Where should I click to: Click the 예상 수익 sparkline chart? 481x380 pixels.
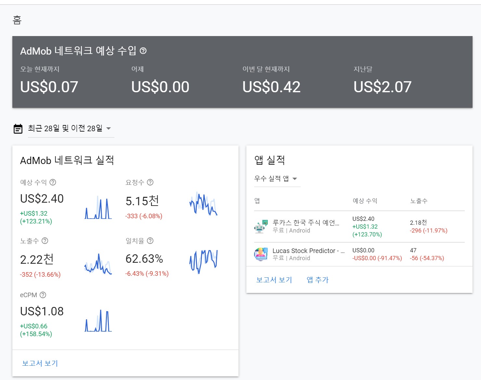point(98,207)
